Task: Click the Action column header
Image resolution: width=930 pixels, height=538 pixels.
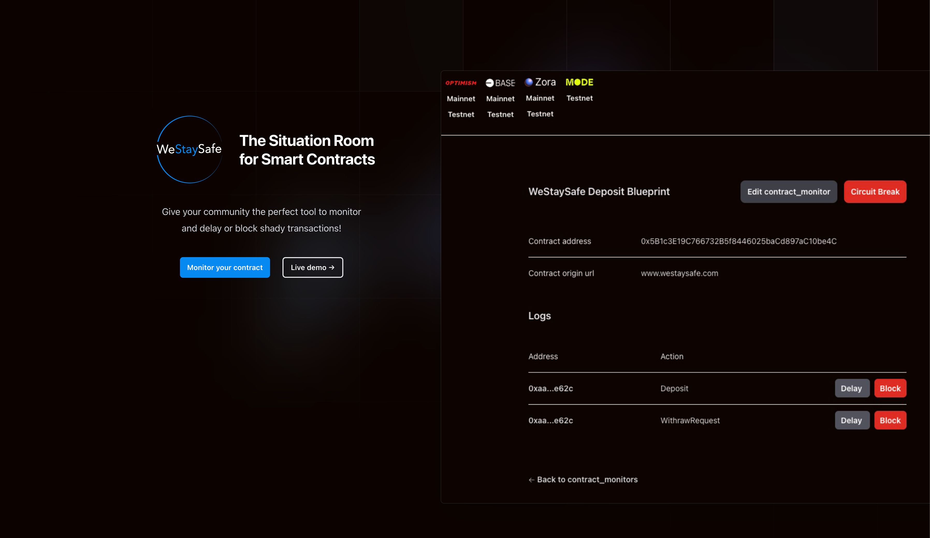Action: point(672,357)
